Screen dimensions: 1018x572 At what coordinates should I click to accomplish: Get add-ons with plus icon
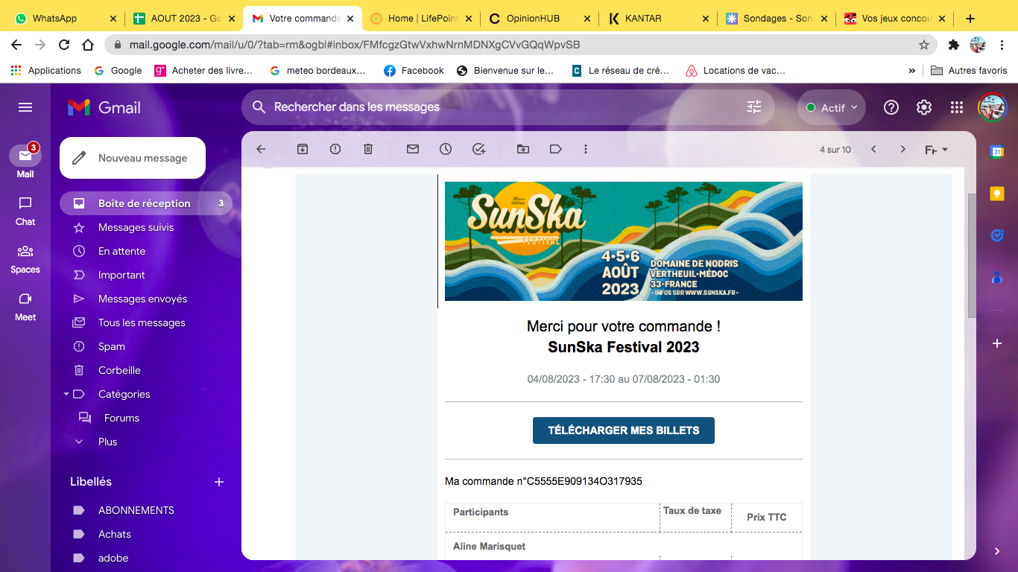point(997,343)
